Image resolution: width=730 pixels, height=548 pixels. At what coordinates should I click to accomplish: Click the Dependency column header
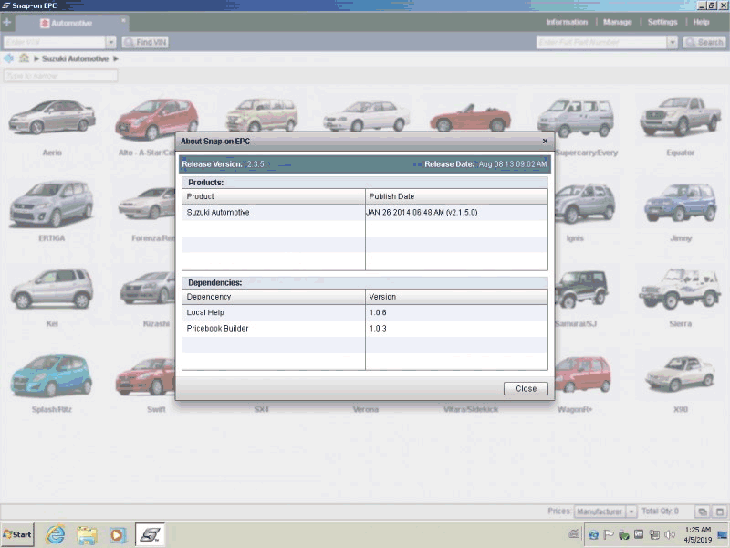point(273,297)
